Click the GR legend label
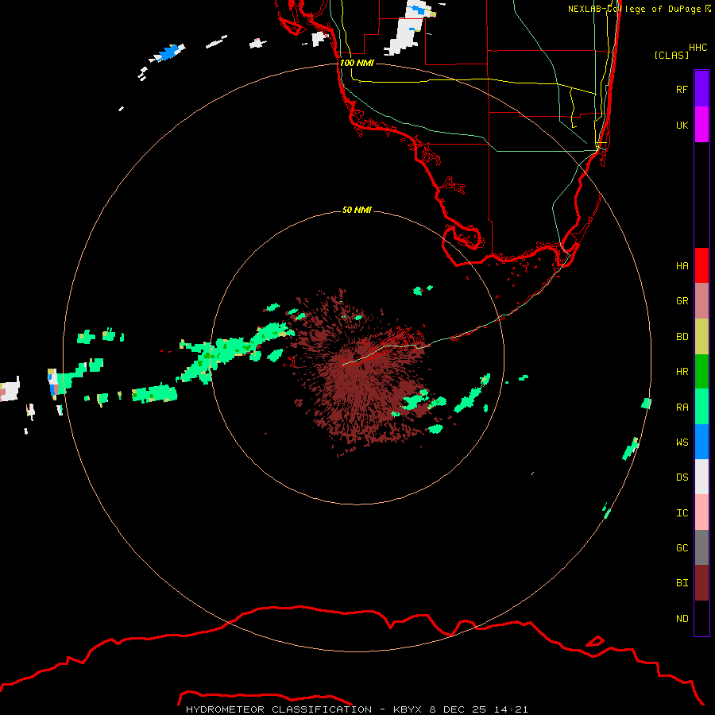 point(682,301)
